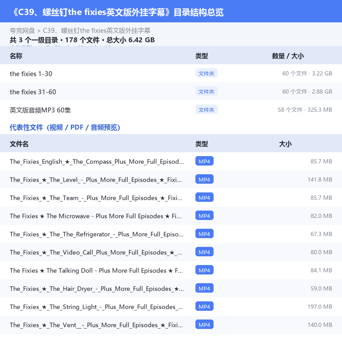Click the 名称 column header
This screenshot has height=345, width=342.
[16, 56]
